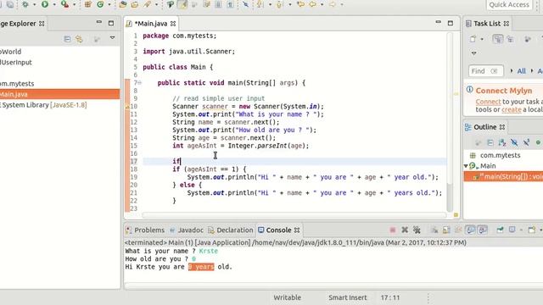Click the warning marker at line 10

point(127,107)
